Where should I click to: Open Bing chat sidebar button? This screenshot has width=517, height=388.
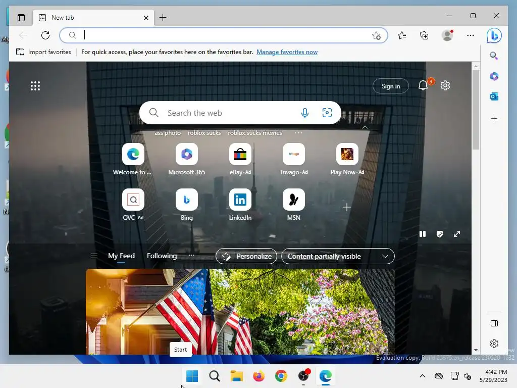click(x=494, y=35)
